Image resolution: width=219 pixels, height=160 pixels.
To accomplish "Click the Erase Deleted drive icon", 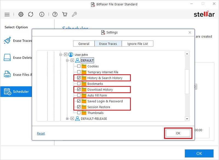I will pyautogui.click(x=7, y=58).
